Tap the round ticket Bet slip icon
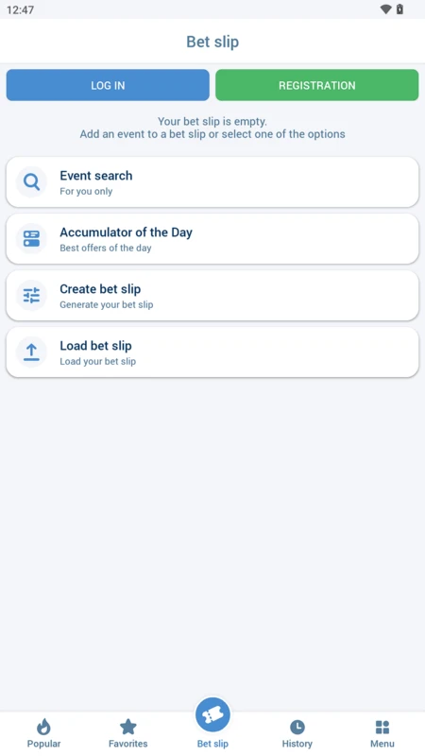This screenshot has width=425, height=756. [212, 715]
